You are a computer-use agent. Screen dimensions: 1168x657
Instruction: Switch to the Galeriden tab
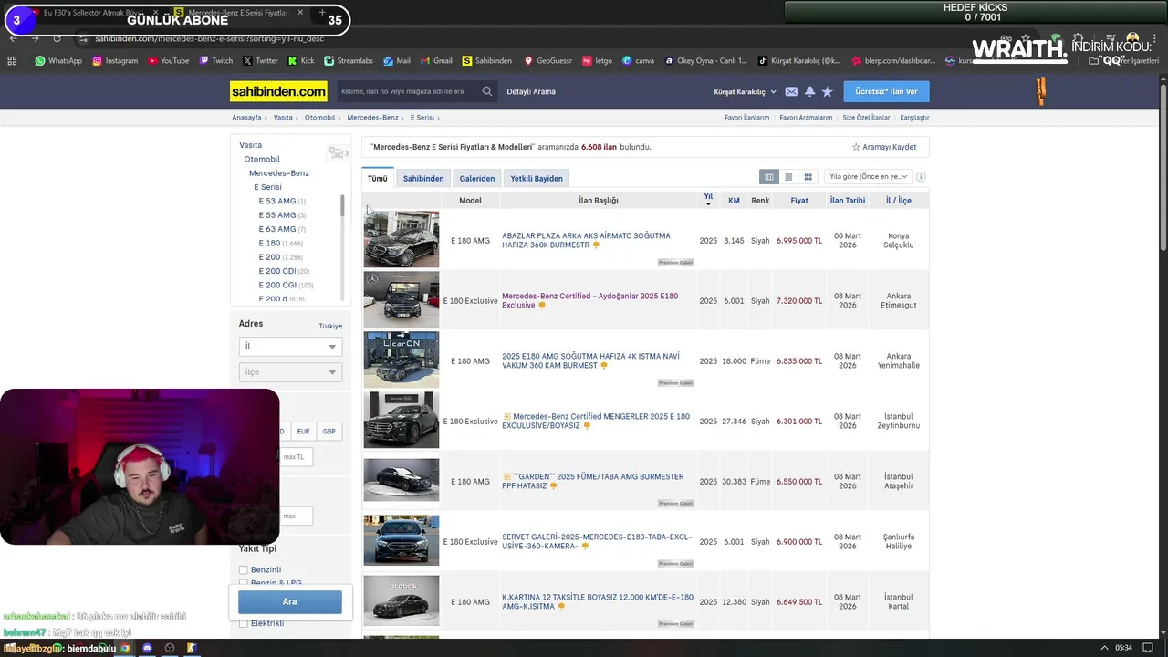point(477,178)
